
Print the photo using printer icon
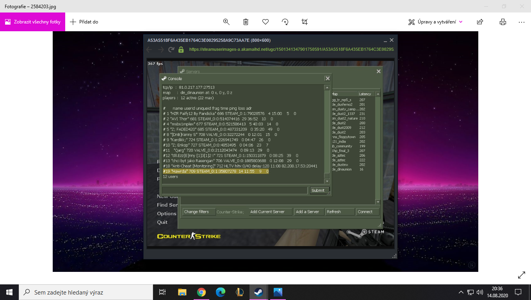(503, 22)
